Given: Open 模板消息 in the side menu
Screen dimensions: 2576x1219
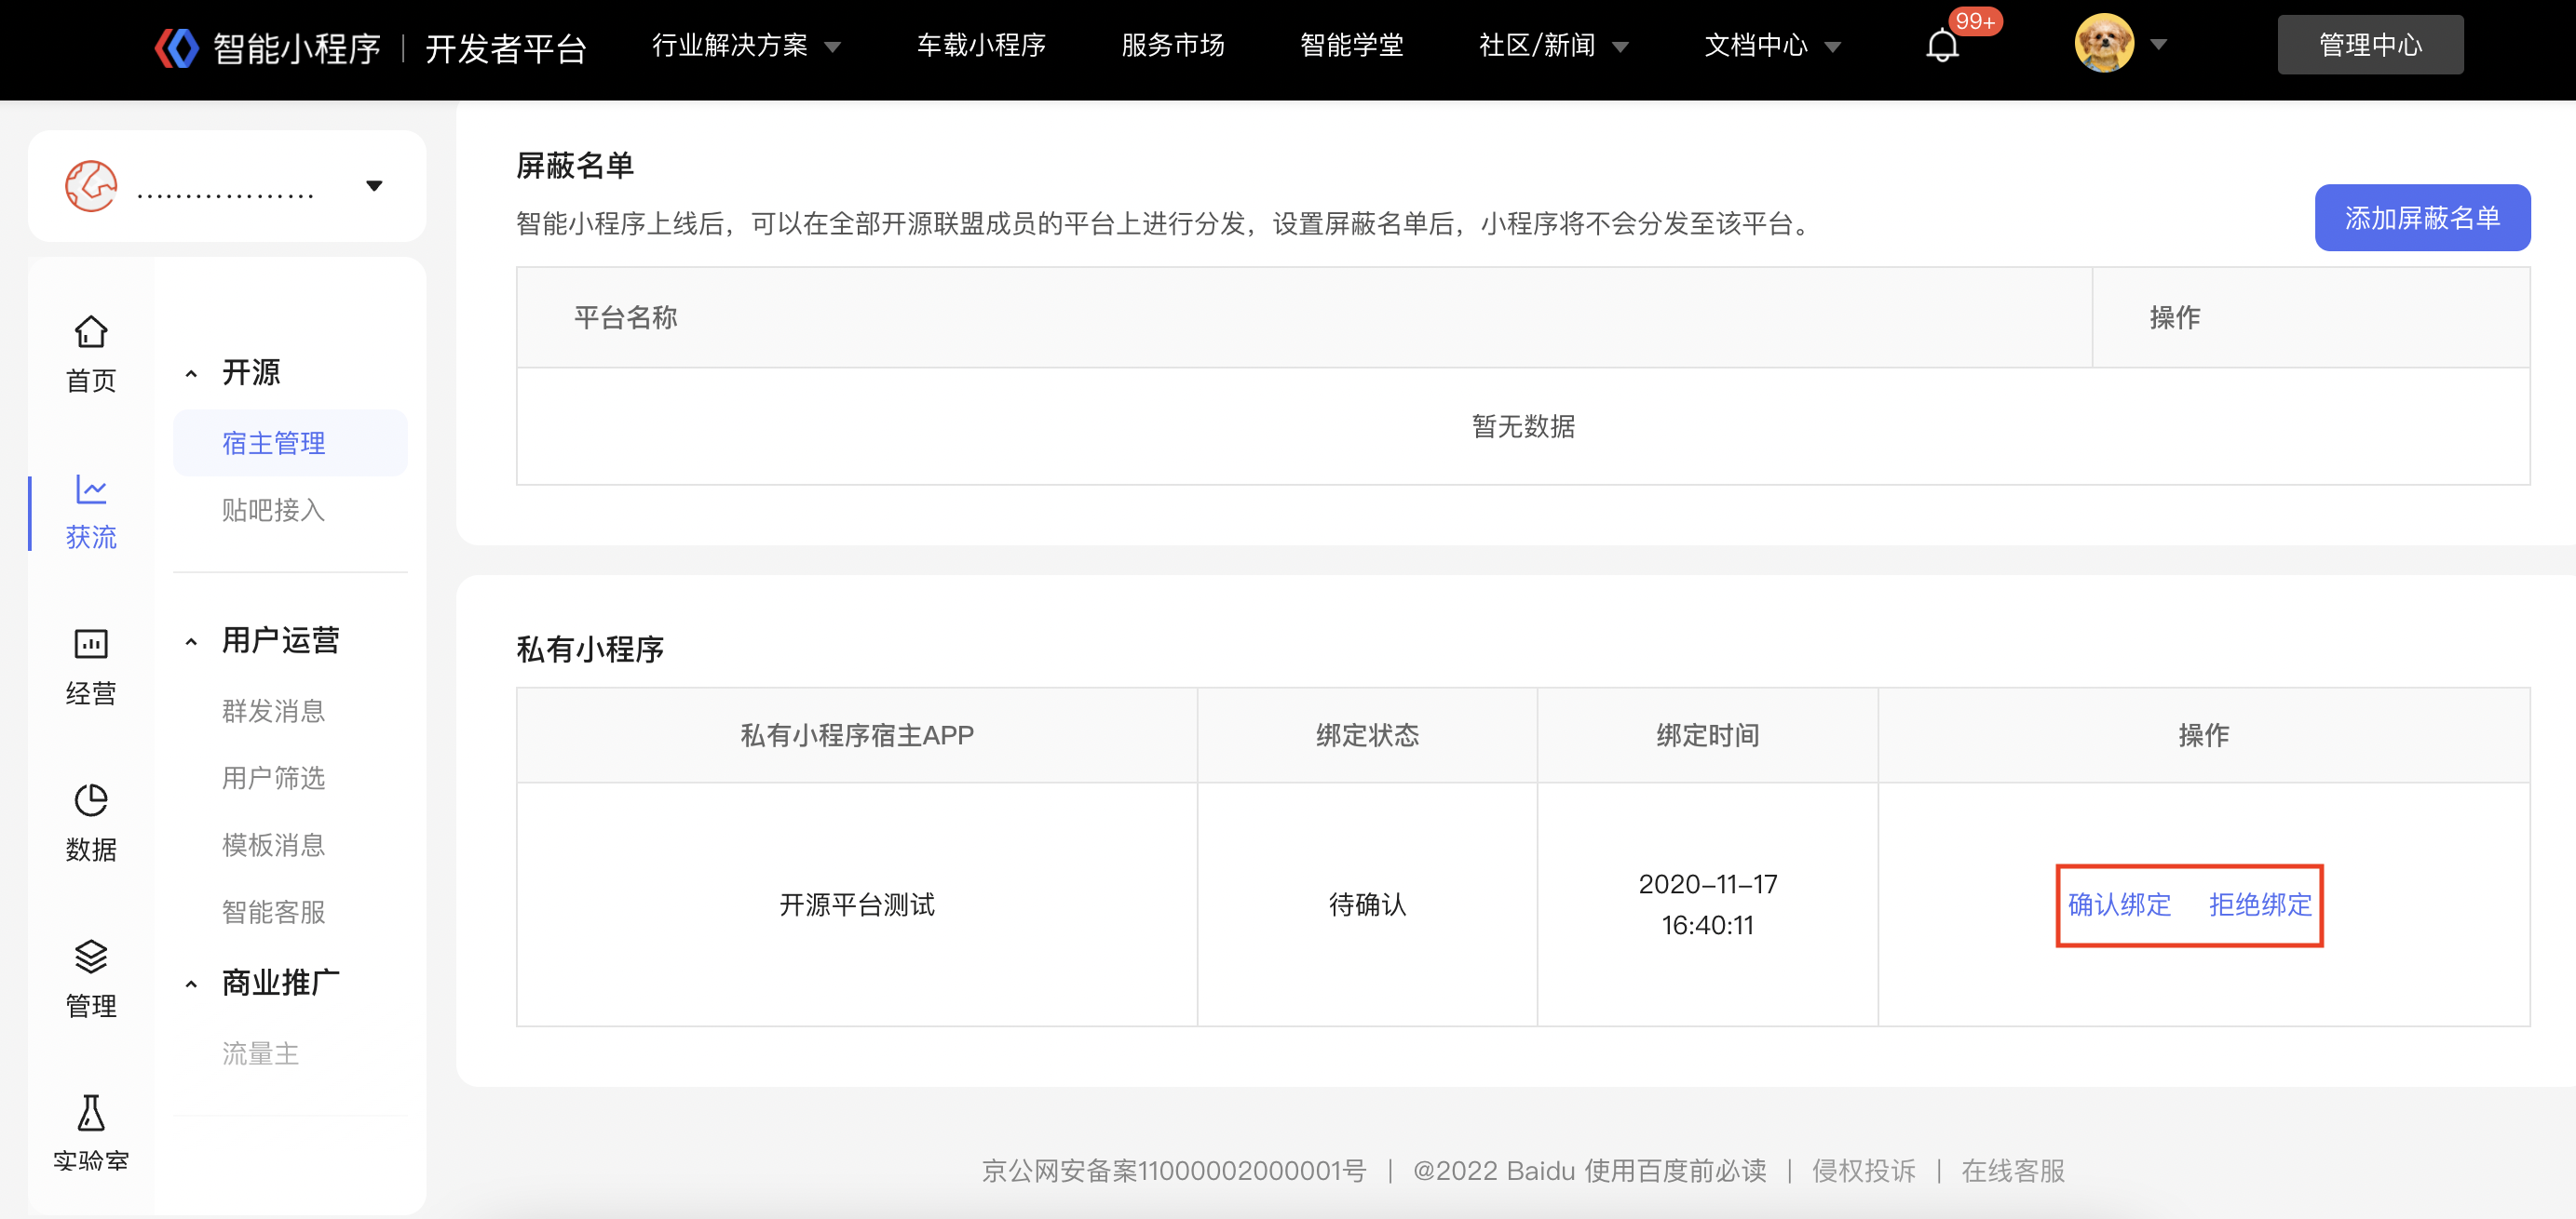Looking at the screenshot, I should point(273,844).
